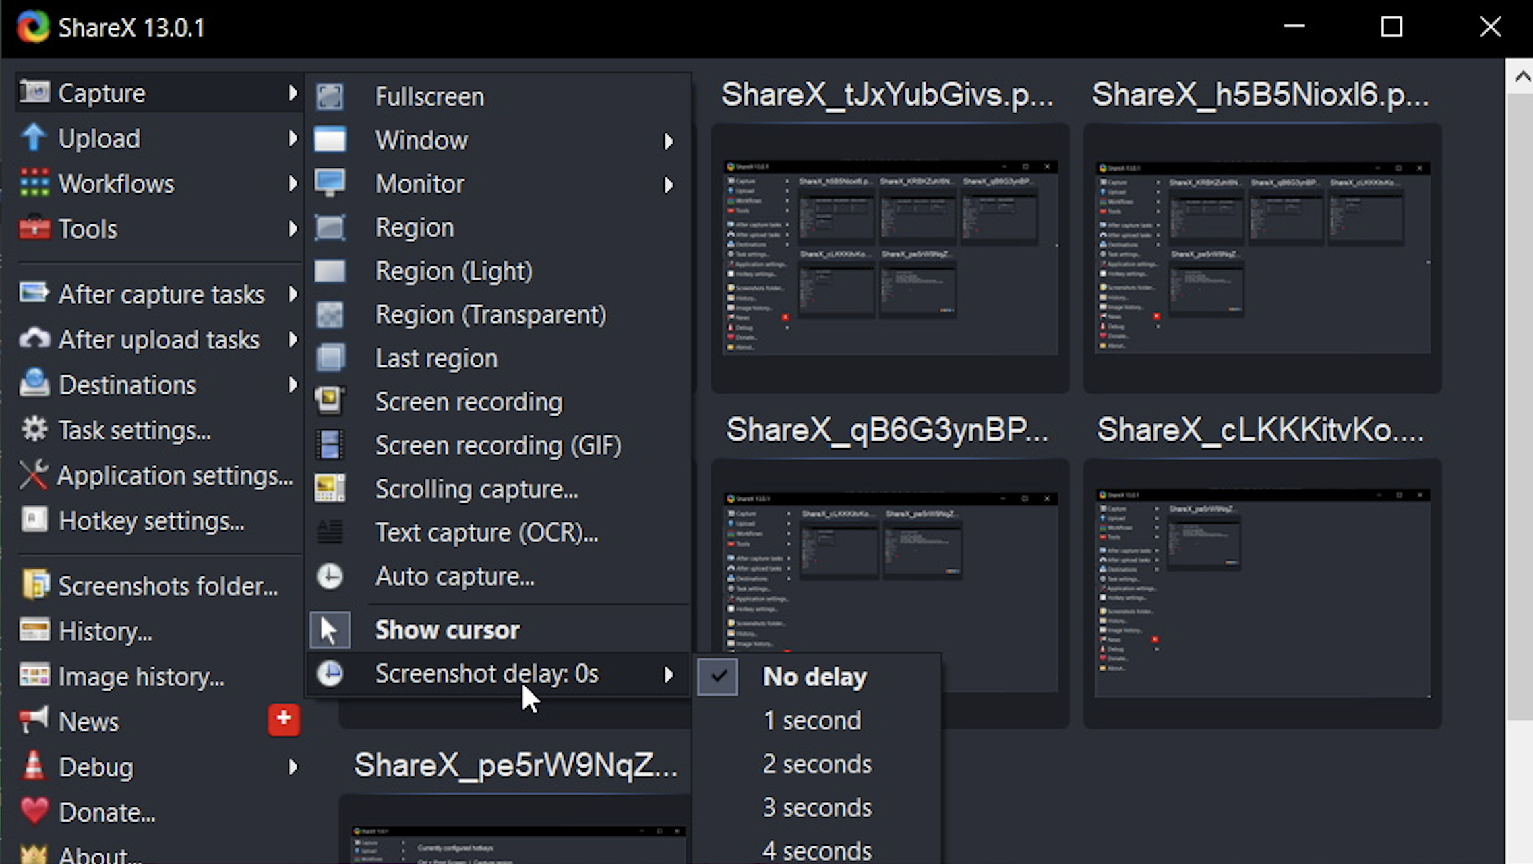Open History... from the sidebar
This screenshot has height=864, width=1533.
pyautogui.click(x=158, y=631)
